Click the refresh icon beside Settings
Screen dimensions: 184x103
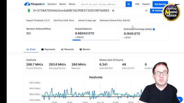click(x=146, y=11)
